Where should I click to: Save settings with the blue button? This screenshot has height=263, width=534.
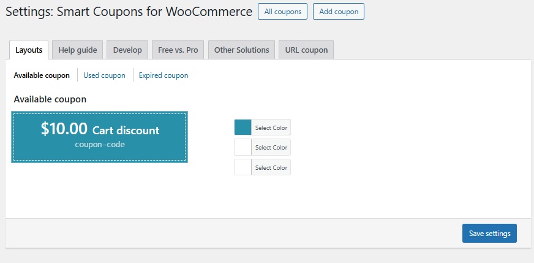coord(489,234)
